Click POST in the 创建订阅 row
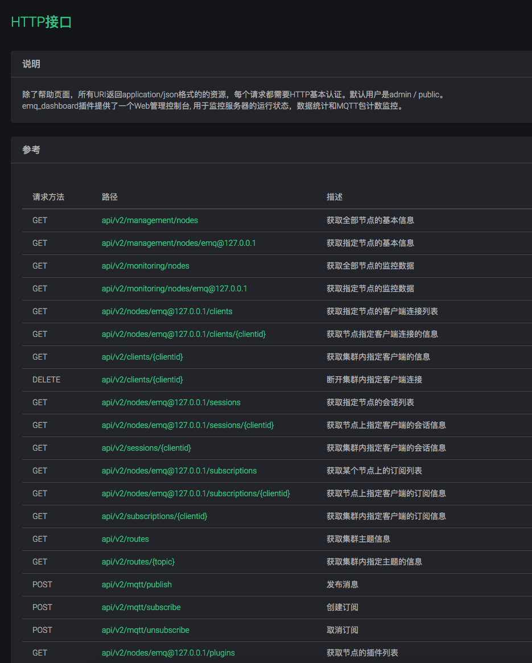 (x=42, y=608)
